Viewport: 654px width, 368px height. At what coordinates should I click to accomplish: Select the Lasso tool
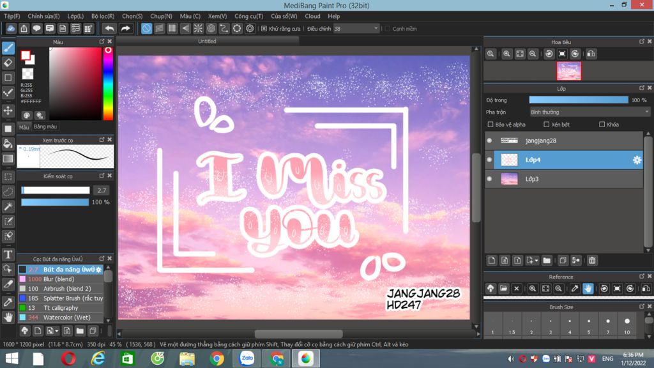(8, 192)
